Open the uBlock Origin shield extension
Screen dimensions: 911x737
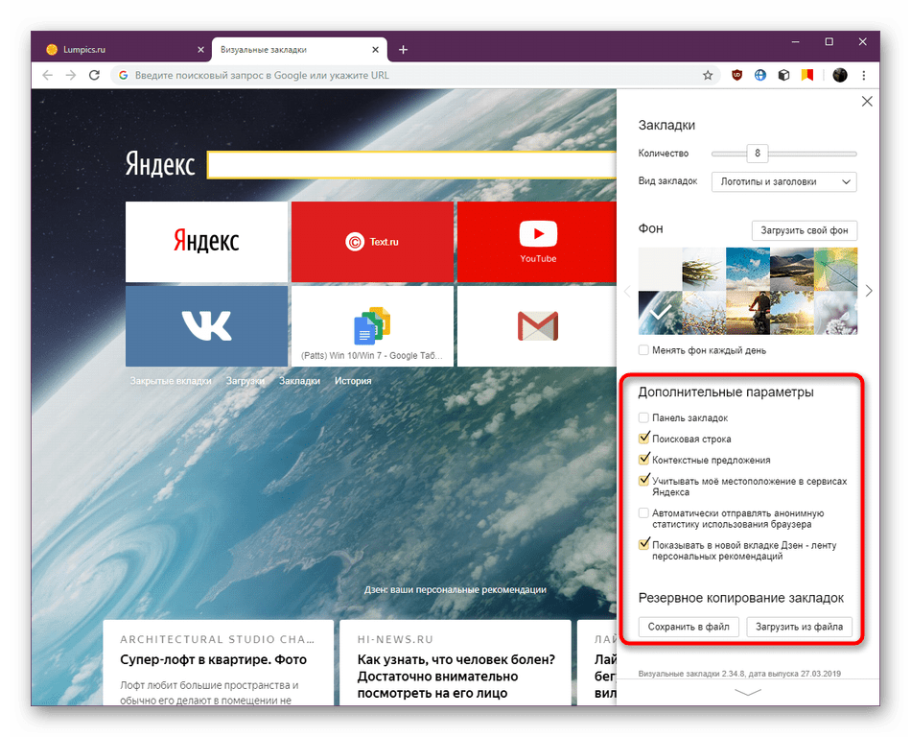pyautogui.click(x=736, y=75)
